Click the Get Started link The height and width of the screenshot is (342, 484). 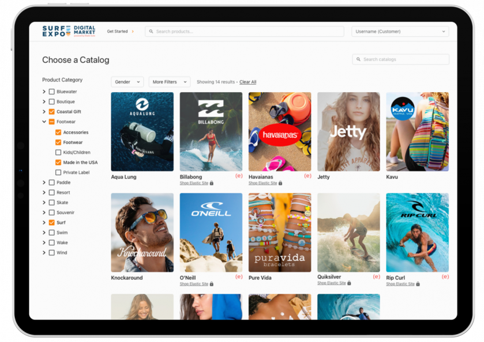click(x=117, y=32)
